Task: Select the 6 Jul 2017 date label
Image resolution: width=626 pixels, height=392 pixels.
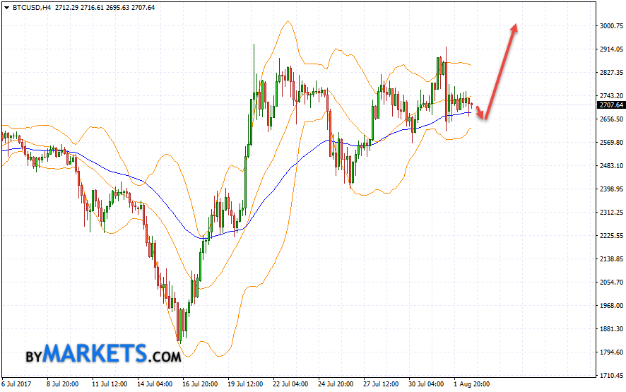Action: pos(16,385)
